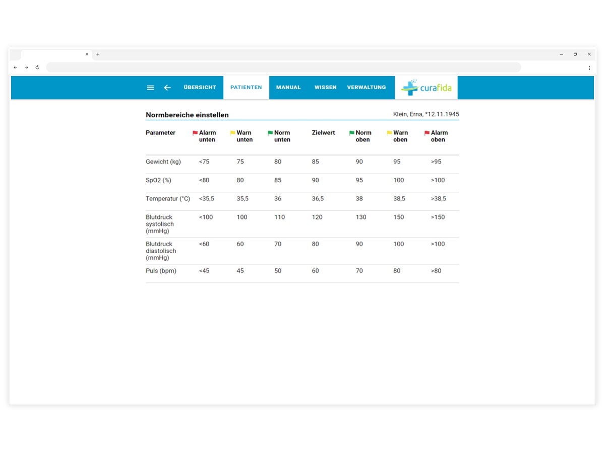Screen dimensions: 605x453
Task: Click Zielwert value 85 for Gewicht
Action: click(316, 162)
